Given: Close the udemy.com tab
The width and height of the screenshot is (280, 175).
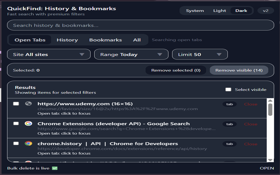Looking at the screenshot, I should click(x=251, y=104).
